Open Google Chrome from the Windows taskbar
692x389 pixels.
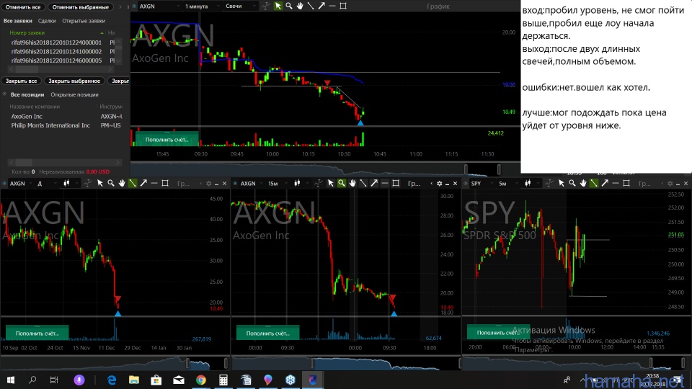click(x=200, y=379)
